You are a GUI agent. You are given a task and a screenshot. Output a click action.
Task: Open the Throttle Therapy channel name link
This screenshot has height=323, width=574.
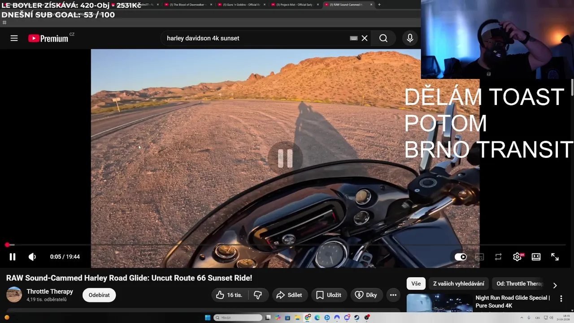(x=50, y=291)
